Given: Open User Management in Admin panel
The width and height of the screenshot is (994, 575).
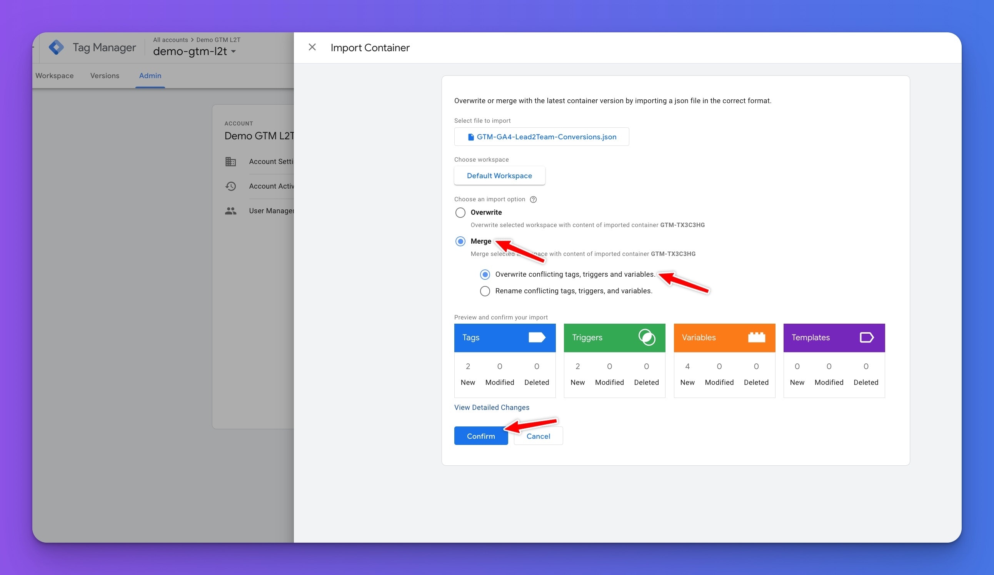Looking at the screenshot, I should [271, 211].
